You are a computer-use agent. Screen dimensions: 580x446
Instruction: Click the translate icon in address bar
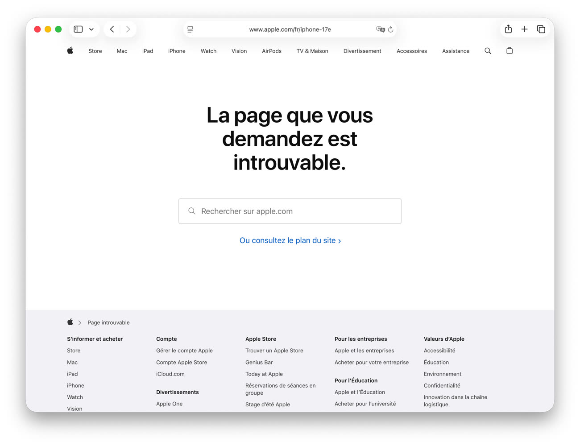pyautogui.click(x=380, y=29)
